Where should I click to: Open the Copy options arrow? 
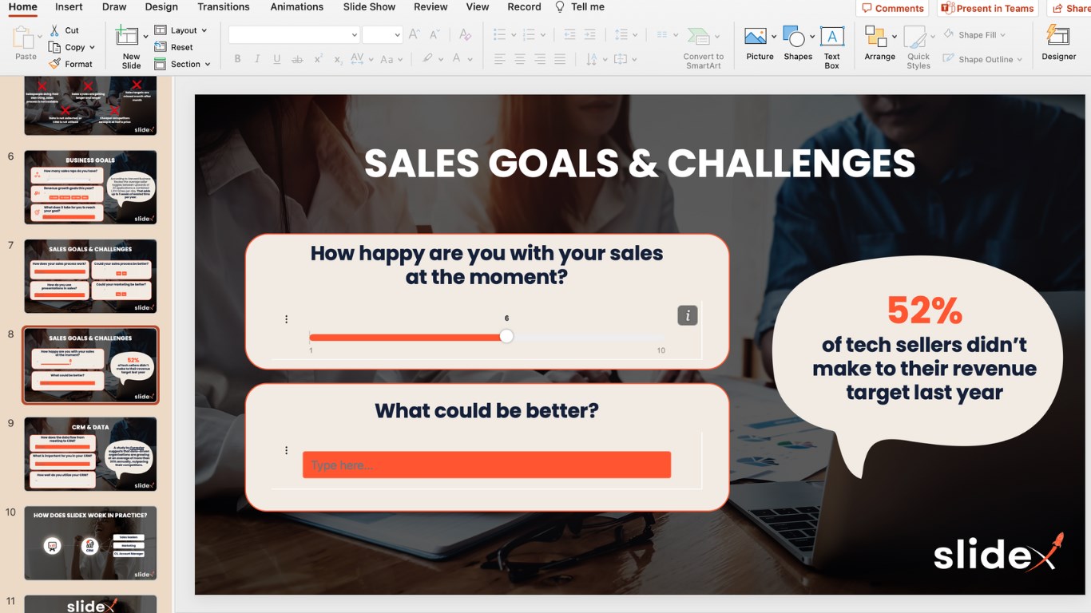pyautogui.click(x=93, y=48)
